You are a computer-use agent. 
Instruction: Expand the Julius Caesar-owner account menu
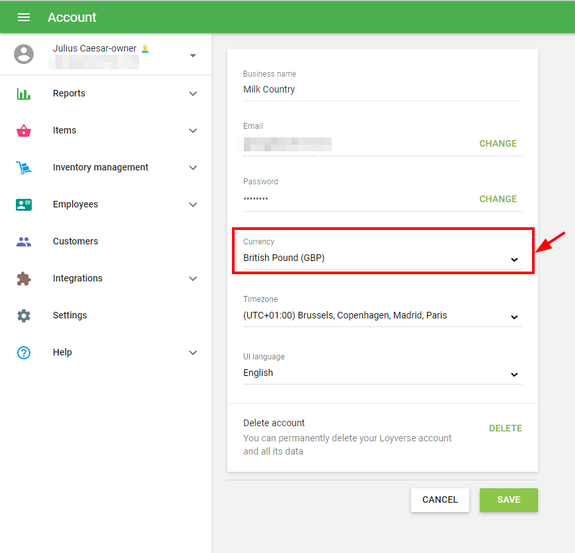coord(192,55)
